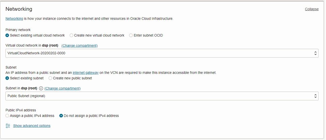Choose the Select existing subnet radio button
Viewport: 326px width, 140px height.
point(7,78)
